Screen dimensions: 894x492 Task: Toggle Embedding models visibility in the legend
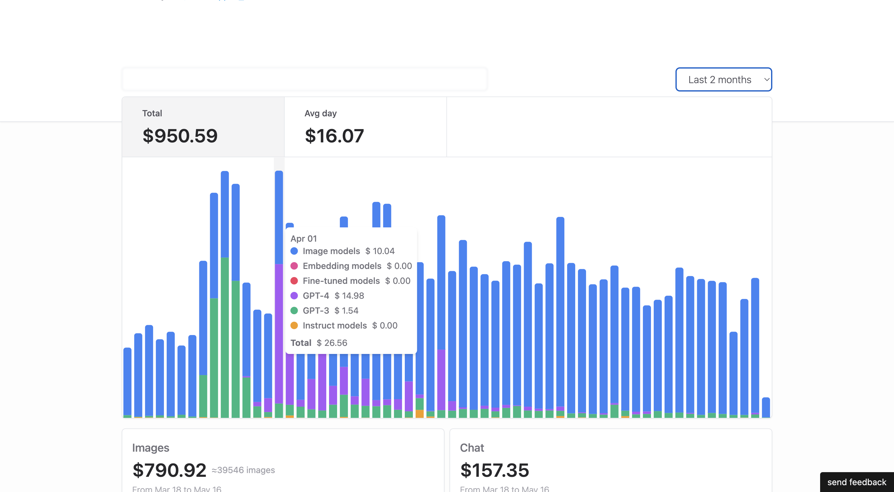pos(342,266)
